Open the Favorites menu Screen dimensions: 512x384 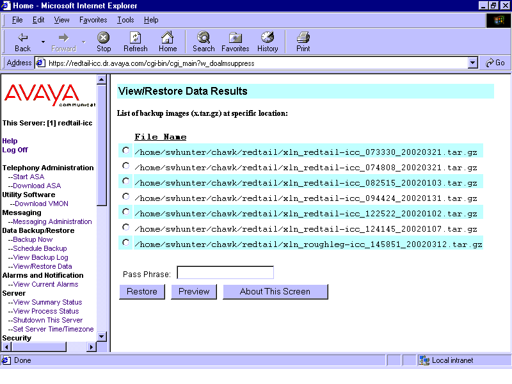click(93, 20)
